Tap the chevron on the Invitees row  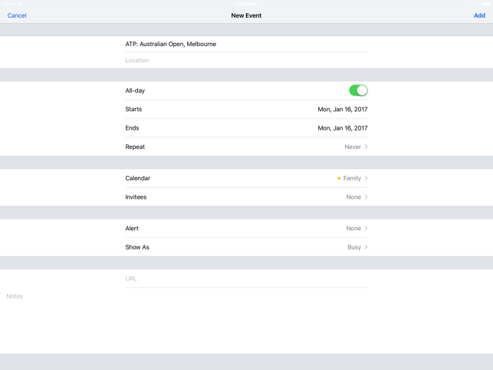(366, 197)
